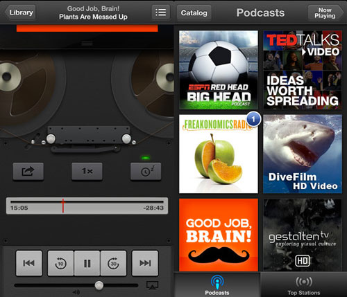Open the share button

[x=28, y=171]
